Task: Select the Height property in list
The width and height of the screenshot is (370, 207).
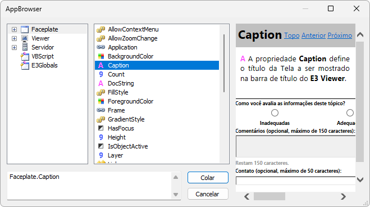Action: (117, 137)
